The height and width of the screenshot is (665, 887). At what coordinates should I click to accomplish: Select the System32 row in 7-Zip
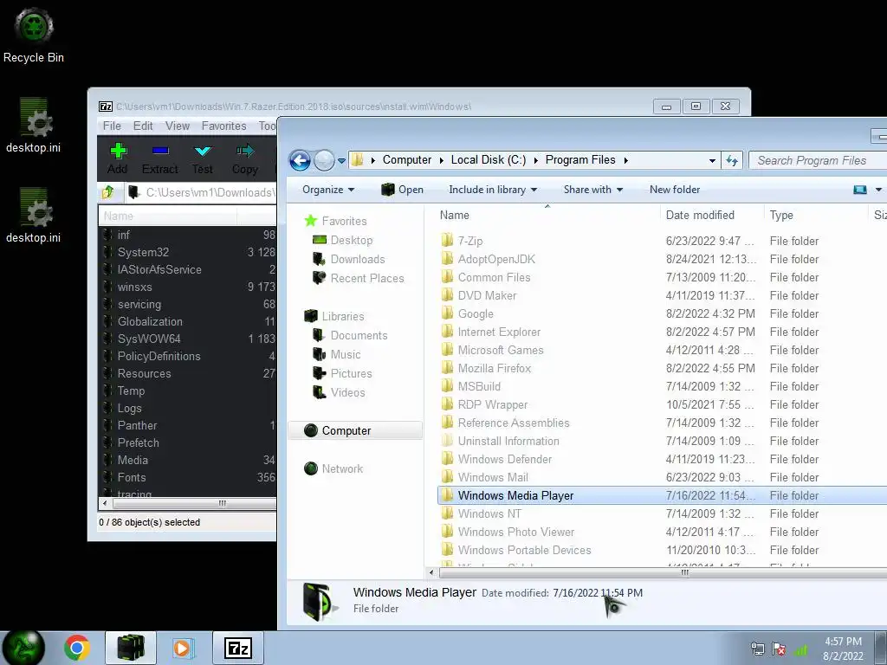[188, 252]
